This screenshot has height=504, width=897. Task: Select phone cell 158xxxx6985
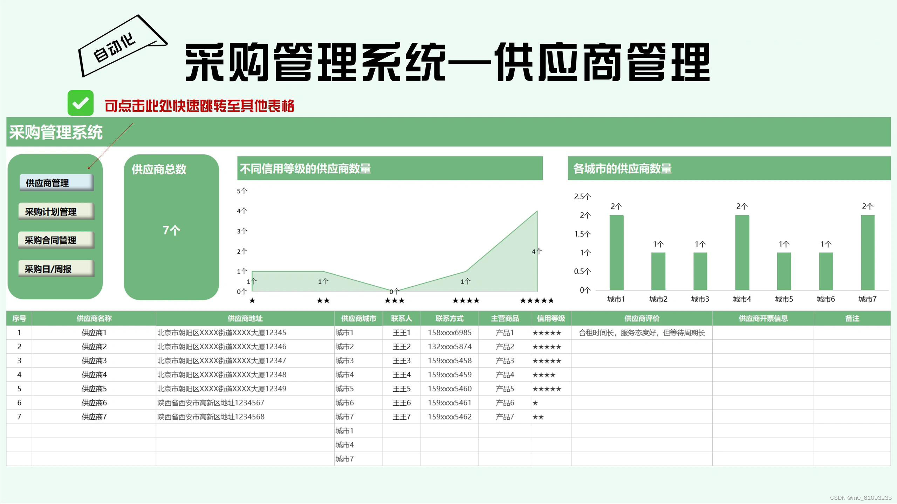450,333
